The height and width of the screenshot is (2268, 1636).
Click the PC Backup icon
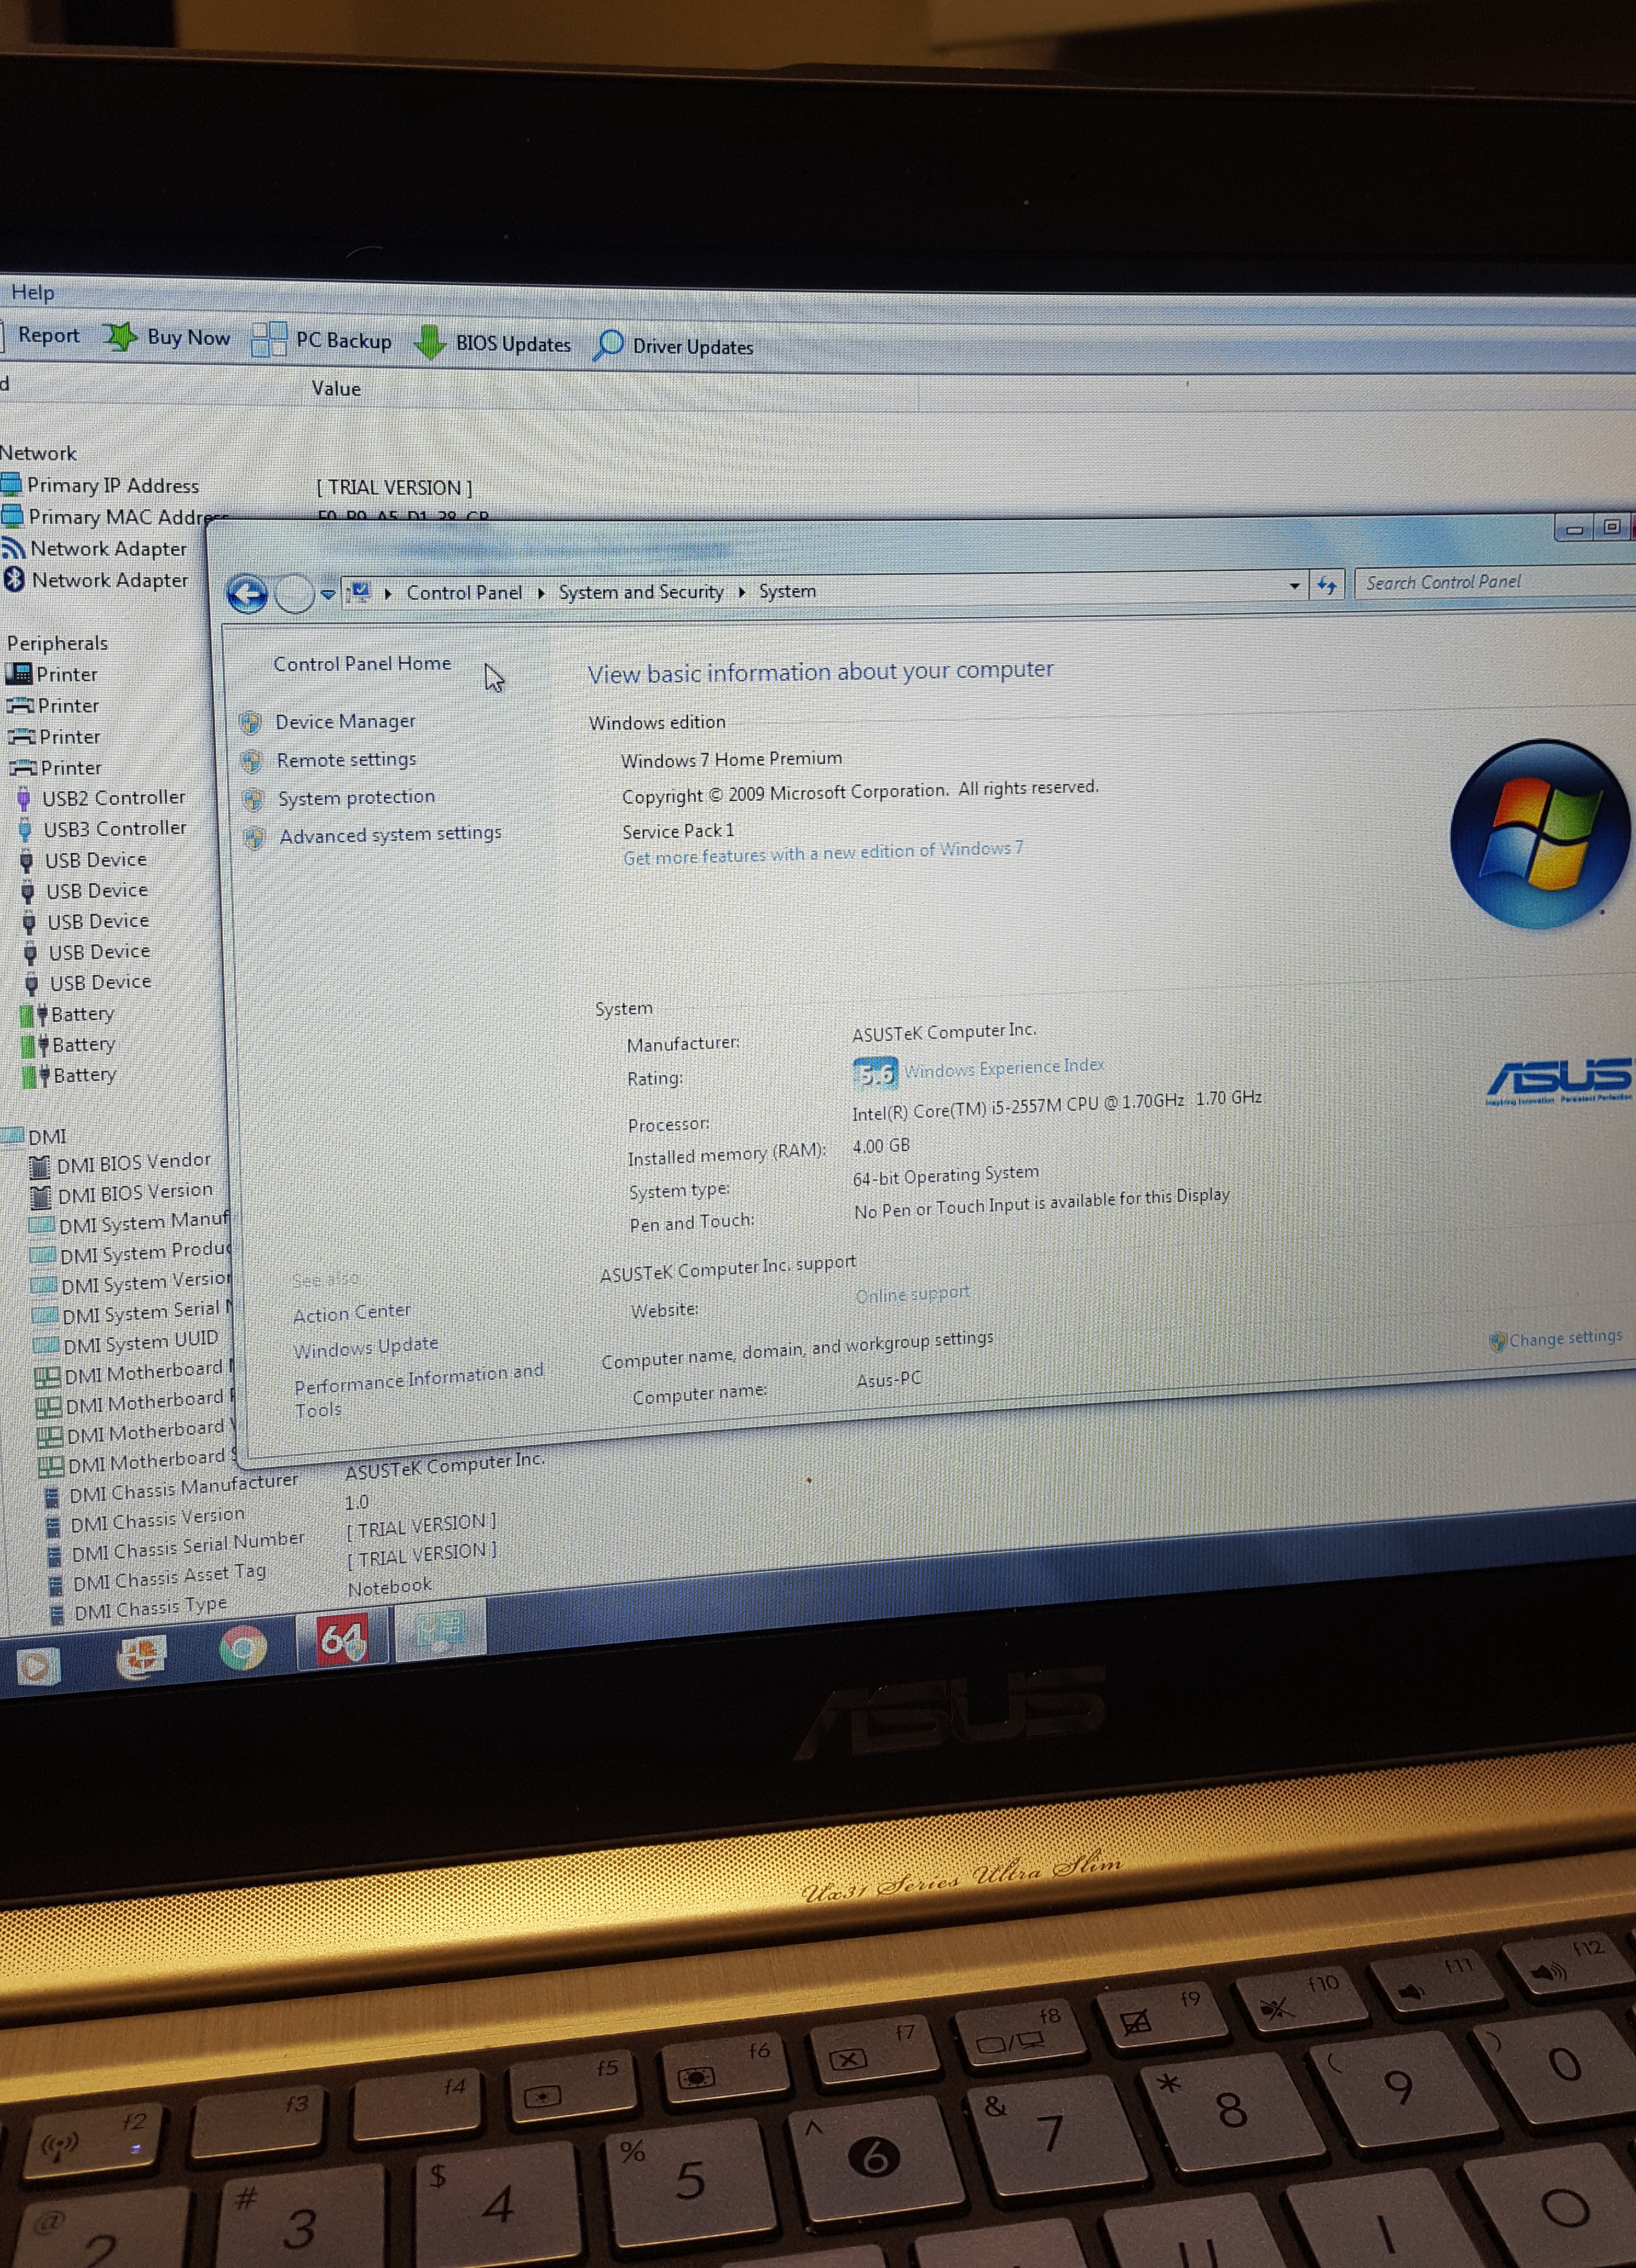[x=269, y=340]
